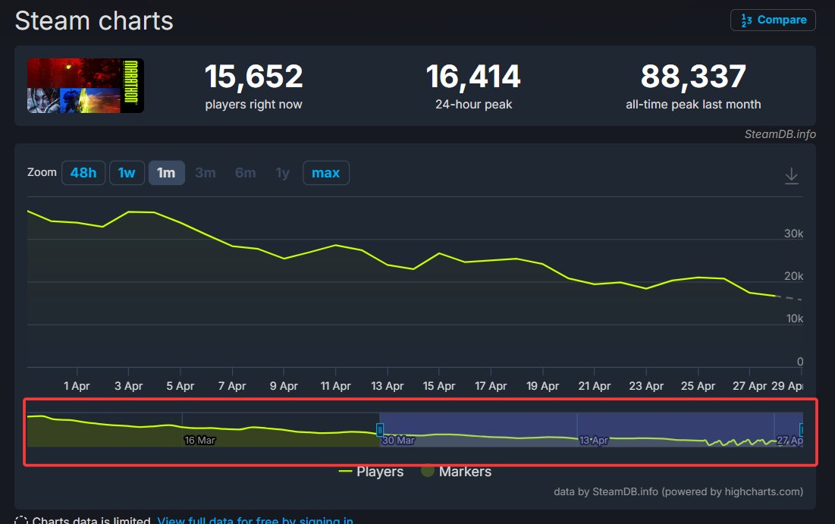The height and width of the screenshot is (524, 835).
Task: Switch chart zoom to 48h
Action: click(83, 172)
